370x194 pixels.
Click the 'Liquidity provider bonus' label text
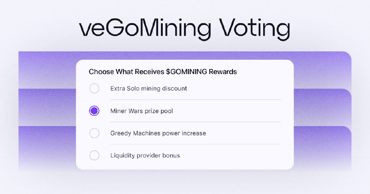[145, 156]
